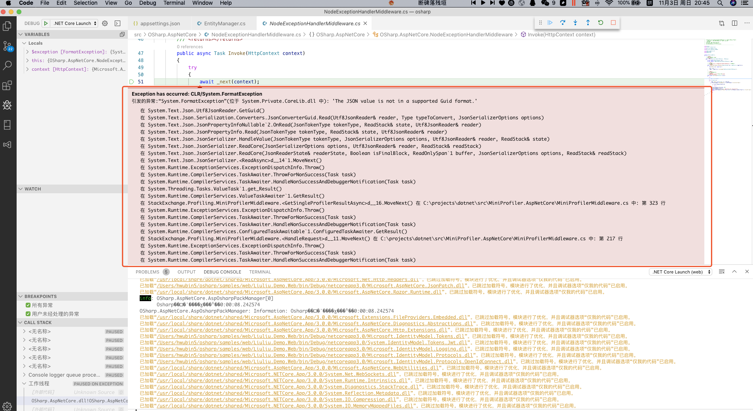Restart the debug session

point(601,23)
